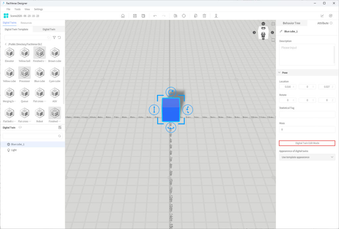Open the File menu

tap(8, 9)
